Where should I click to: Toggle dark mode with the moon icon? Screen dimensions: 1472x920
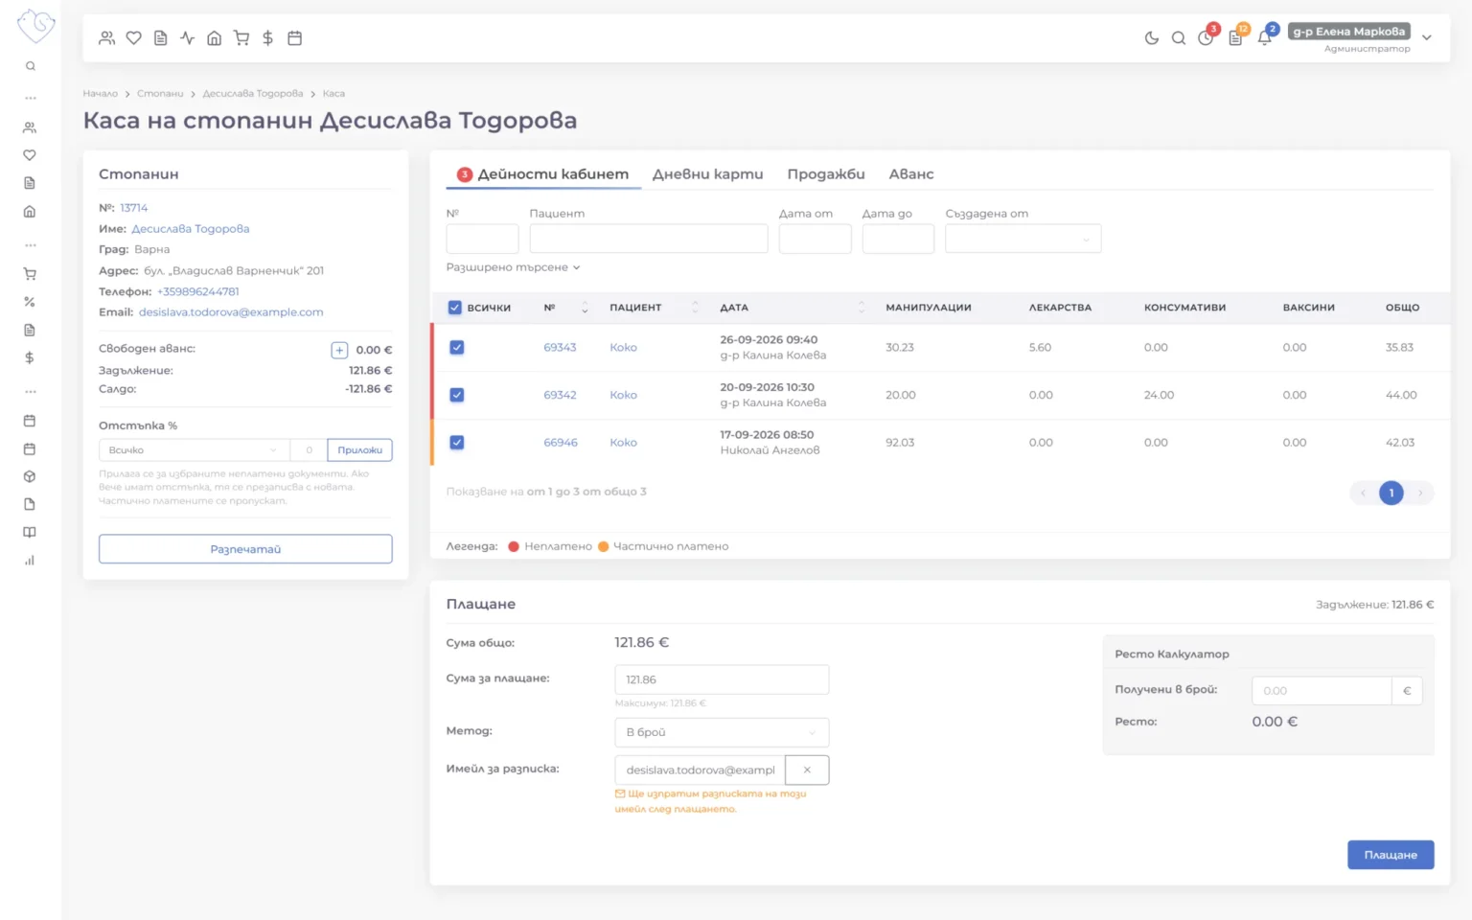pos(1152,38)
